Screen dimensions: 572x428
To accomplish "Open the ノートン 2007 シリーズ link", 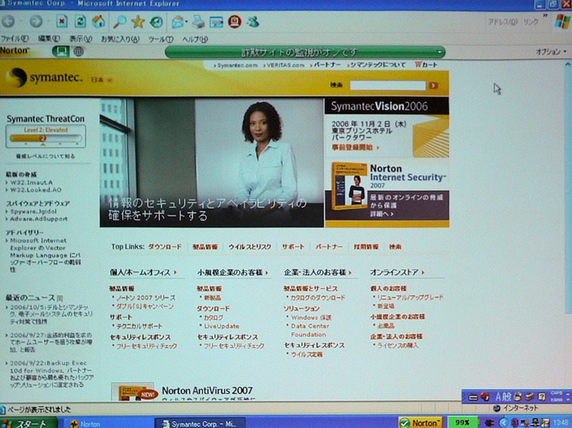I will pyautogui.click(x=146, y=298).
